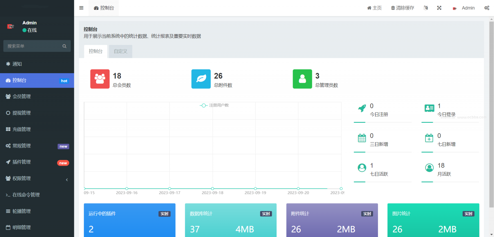Click the calendar-plus icon for 七日新增
The width and height of the screenshot is (494, 237).
coord(429,138)
